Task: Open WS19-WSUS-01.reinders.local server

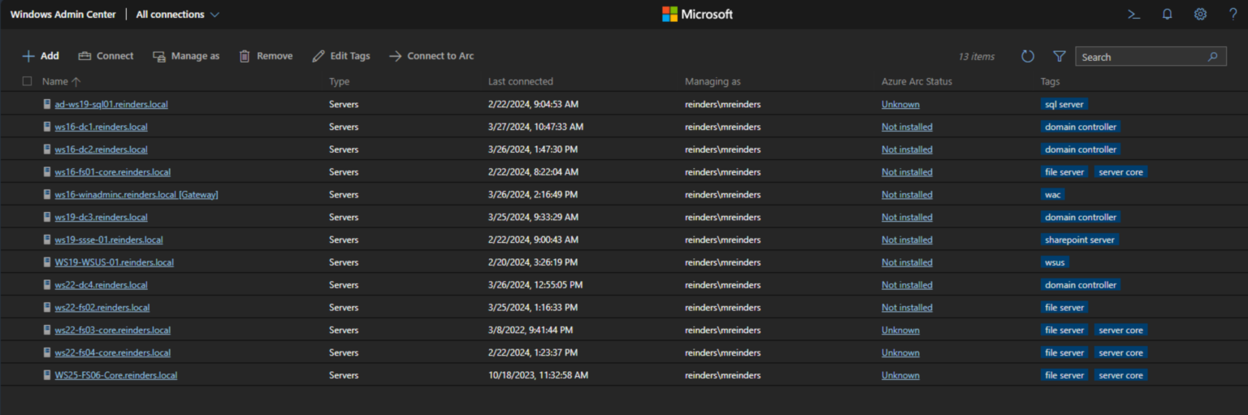Action: [114, 262]
